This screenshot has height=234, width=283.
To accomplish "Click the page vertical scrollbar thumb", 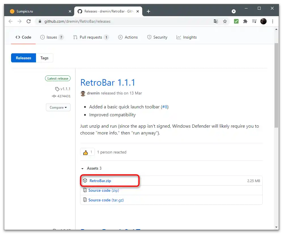I will 276,85.
